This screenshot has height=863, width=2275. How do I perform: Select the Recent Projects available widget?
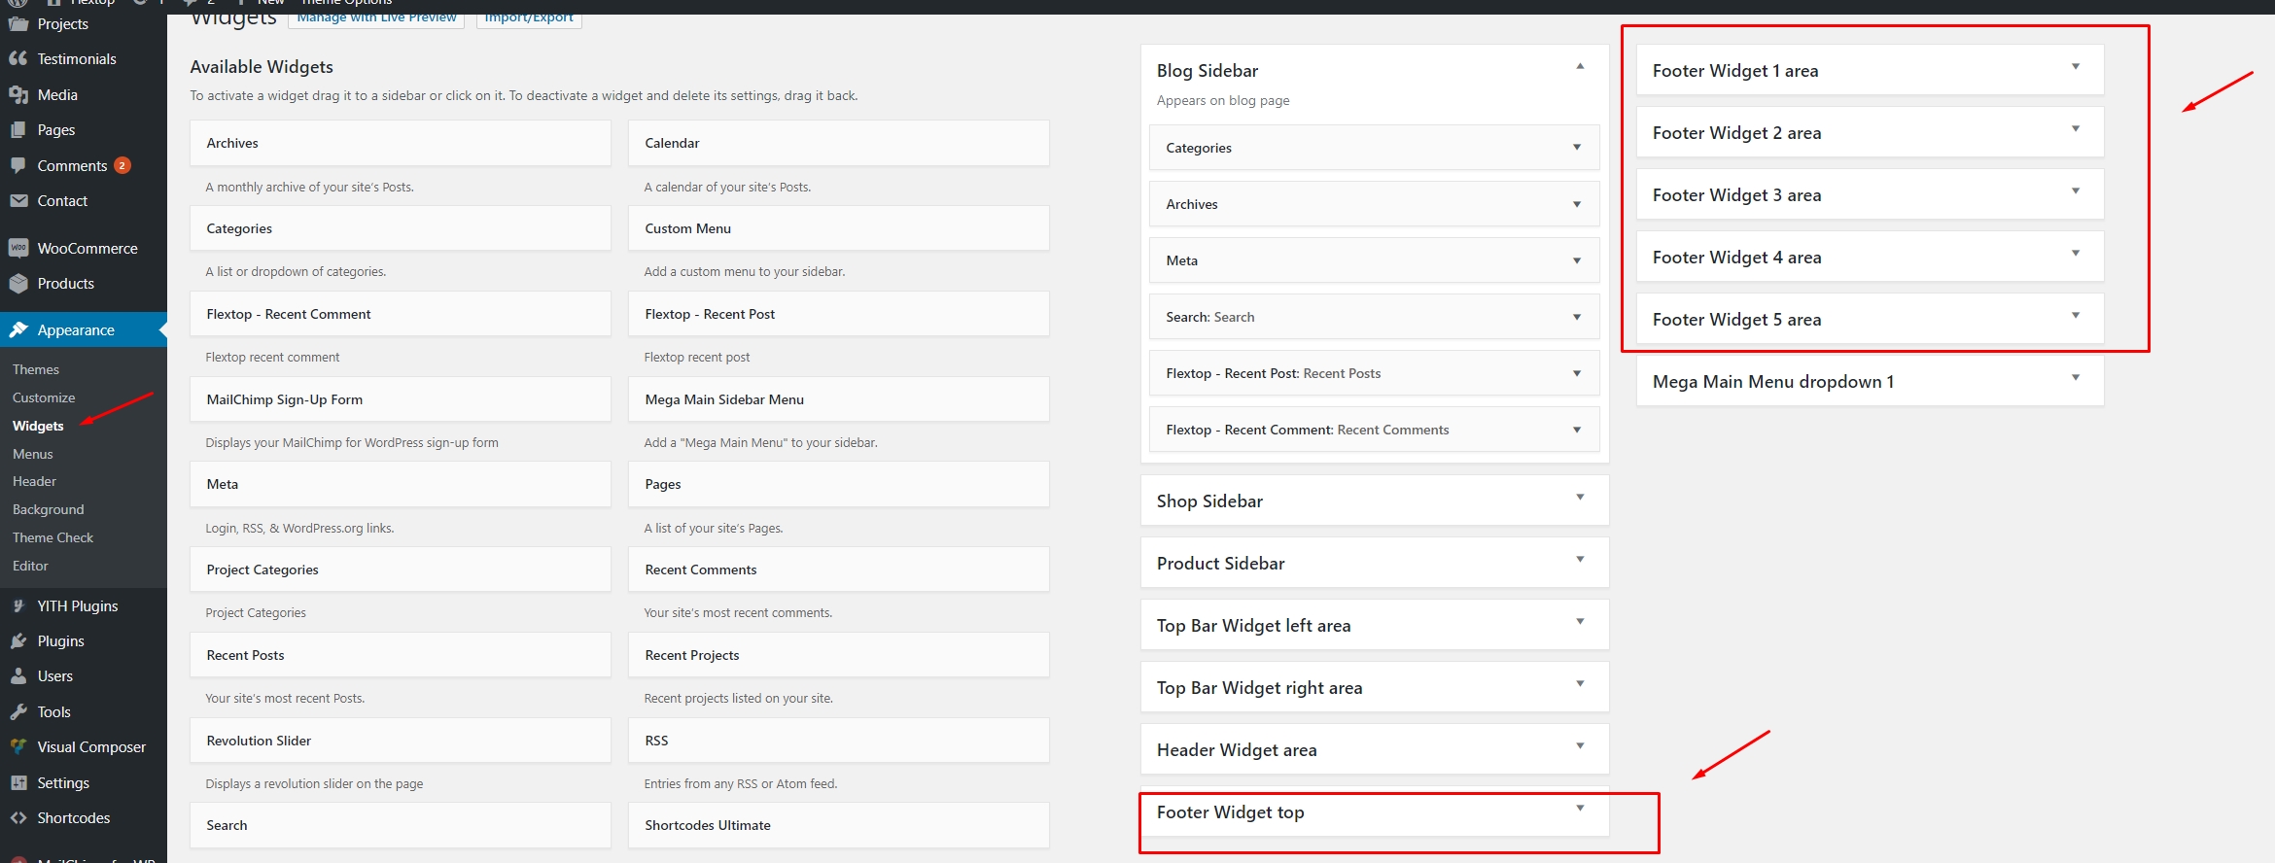(839, 655)
